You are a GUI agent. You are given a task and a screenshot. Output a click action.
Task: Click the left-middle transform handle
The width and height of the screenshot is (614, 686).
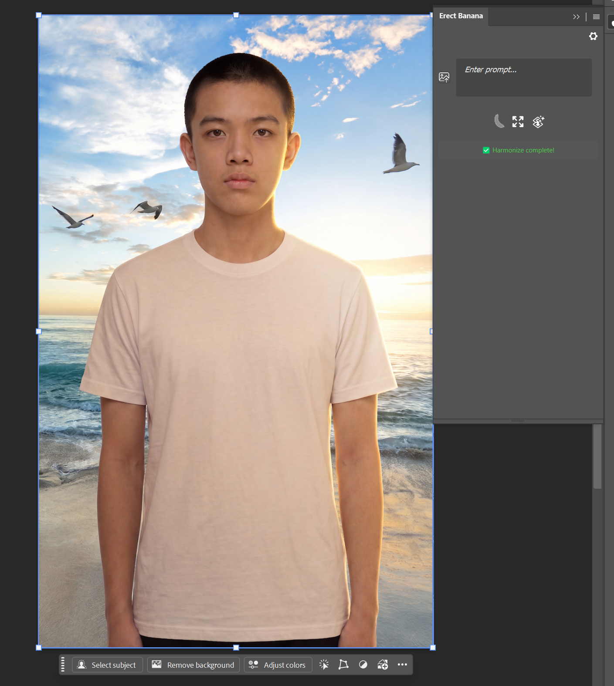point(39,331)
